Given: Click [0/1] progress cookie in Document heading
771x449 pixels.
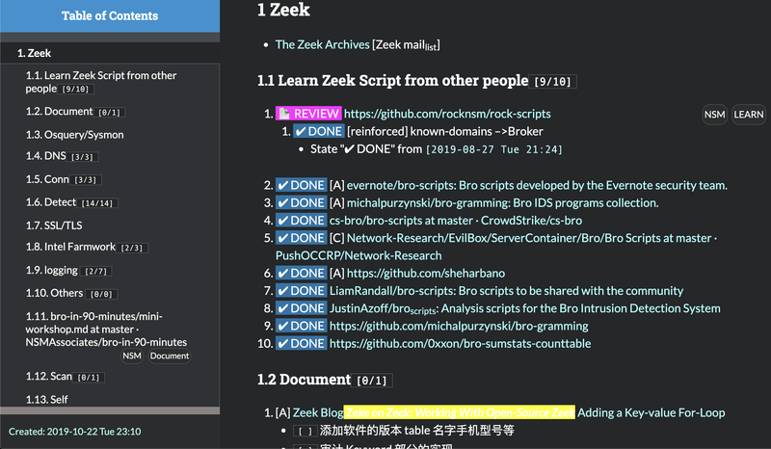Looking at the screenshot, I should pos(372,381).
